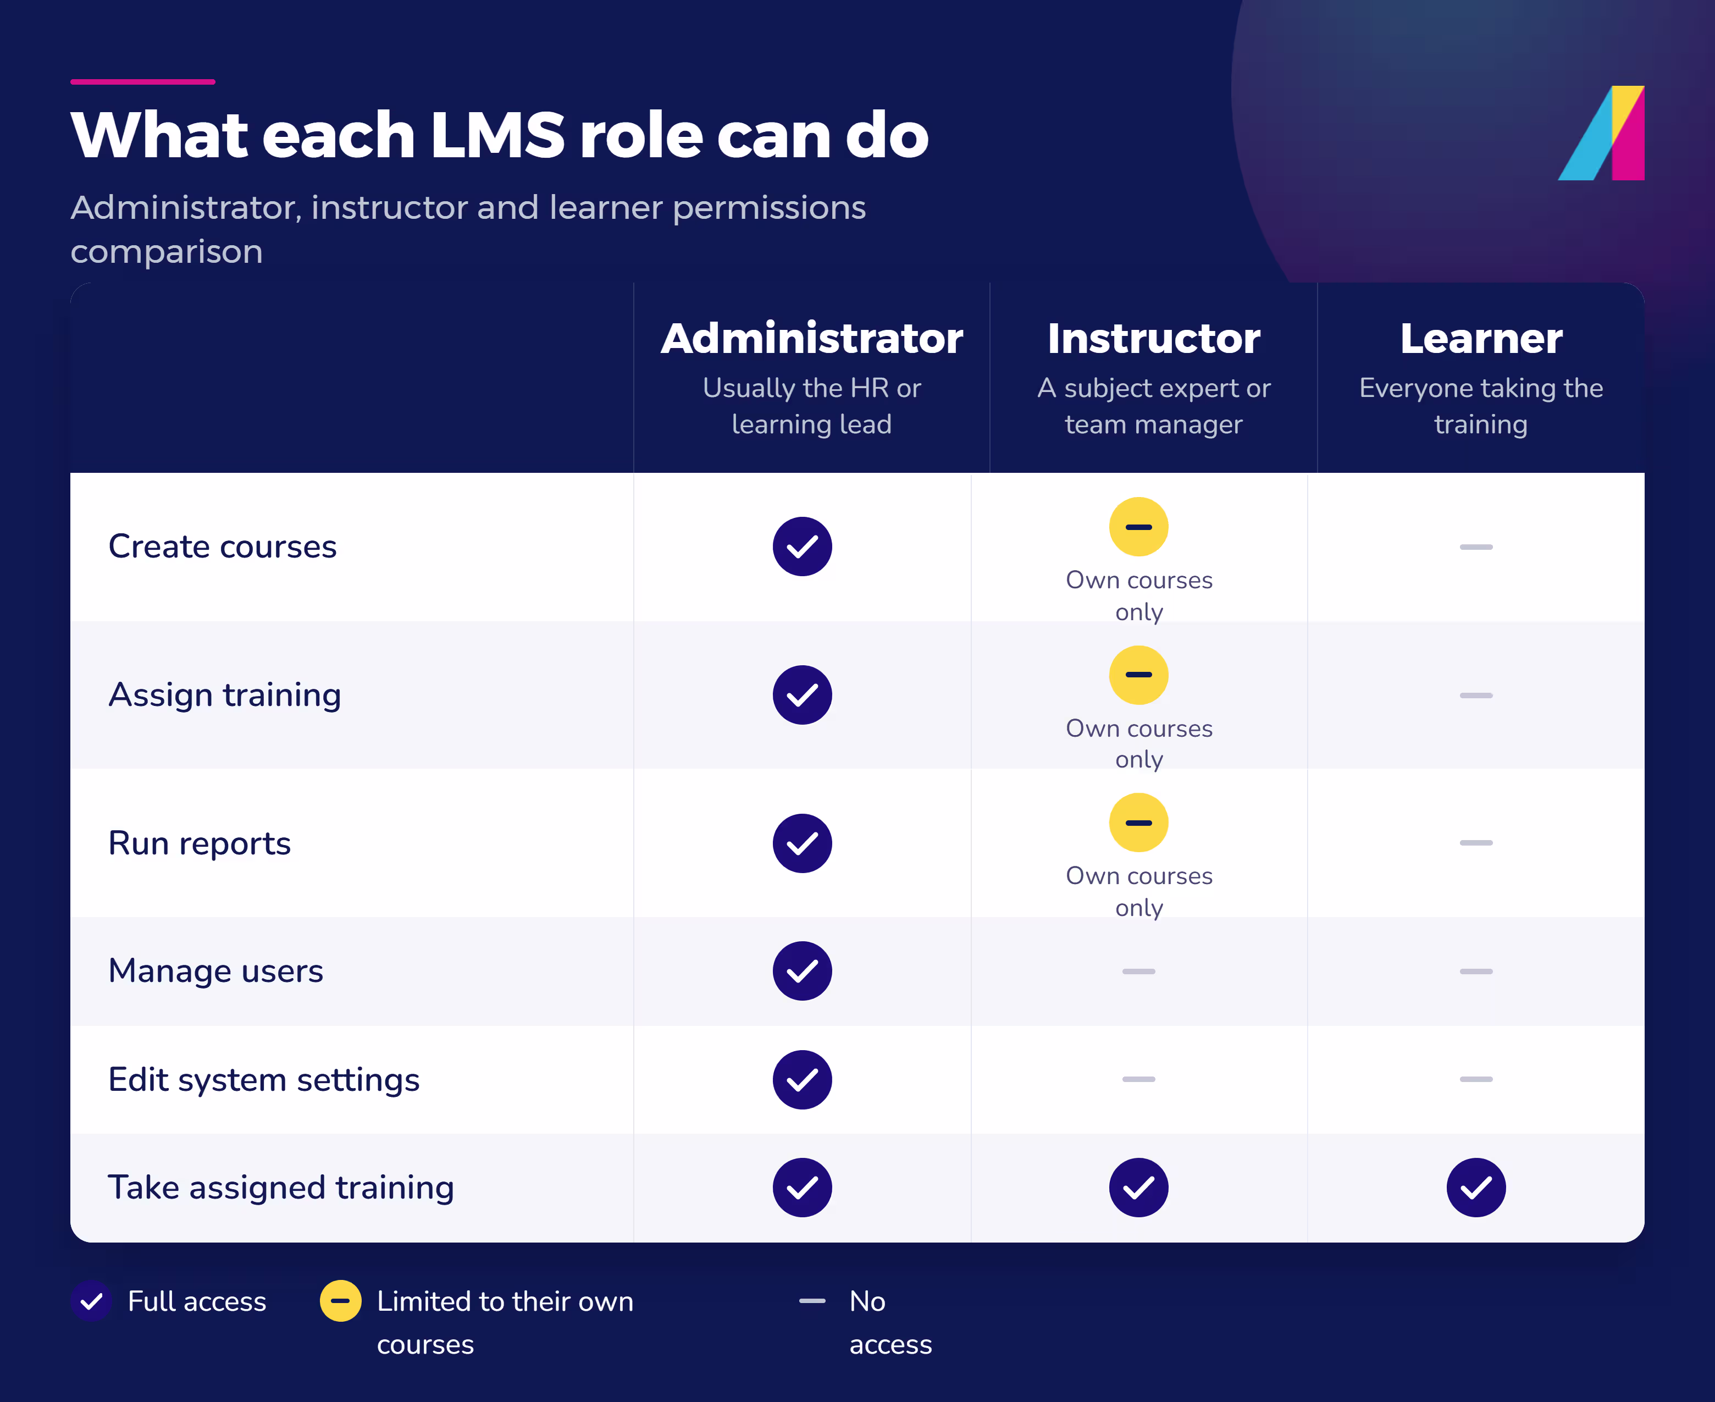Click Administrator checkmark for Take assigned training
Screen dimensions: 1715x1402
point(802,1187)
